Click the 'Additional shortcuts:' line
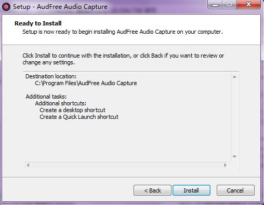 (61, 103)
